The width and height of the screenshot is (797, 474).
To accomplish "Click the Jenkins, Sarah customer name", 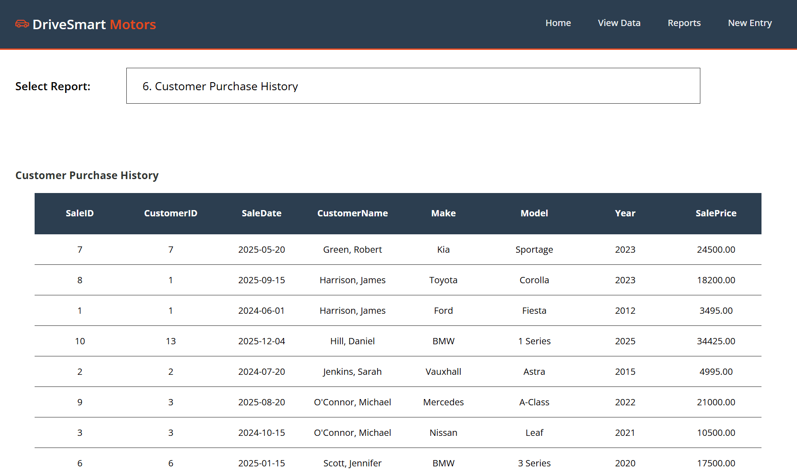I will click(352, 372).
